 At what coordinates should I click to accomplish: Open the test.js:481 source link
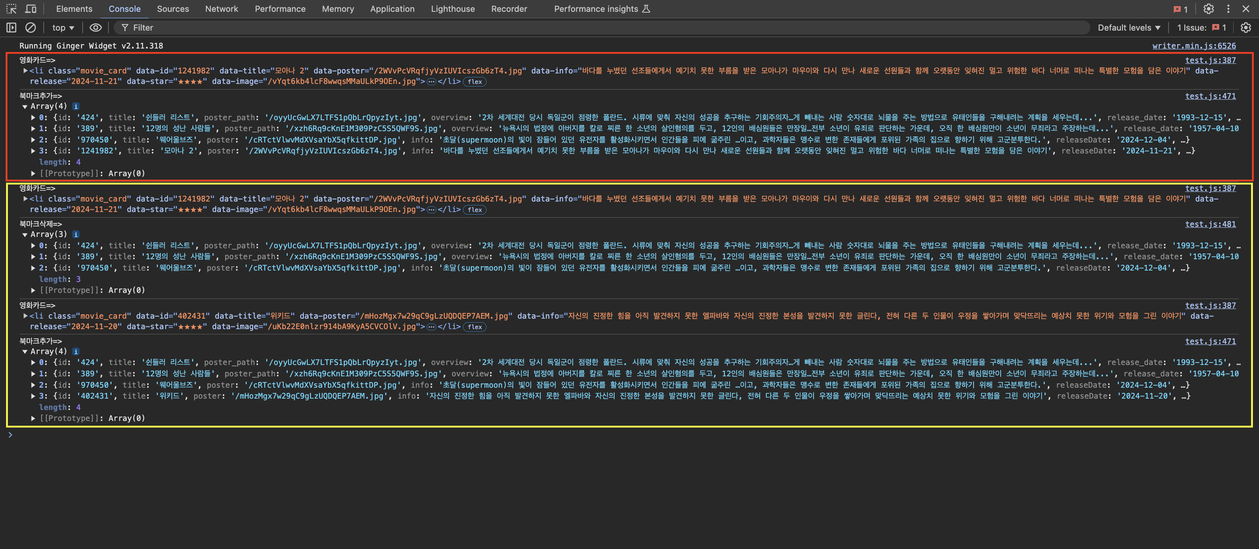[x=1210, y=224]
